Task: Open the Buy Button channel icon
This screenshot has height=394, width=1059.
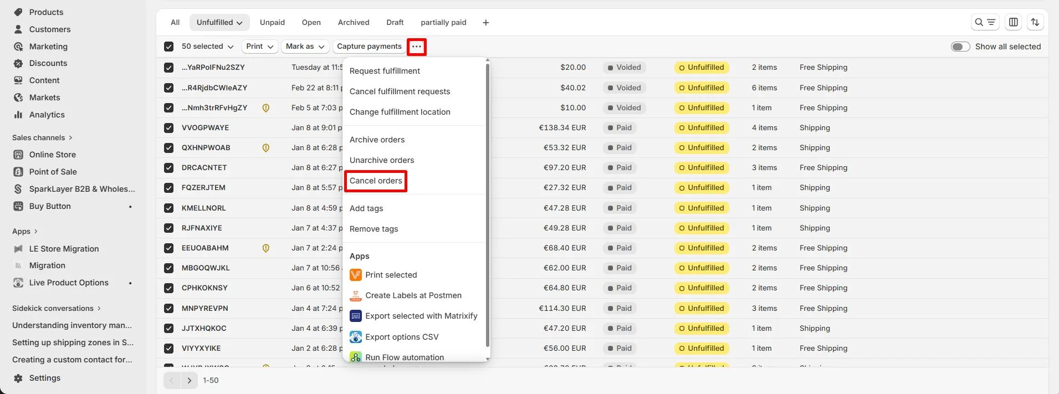Action: (18, 206)
